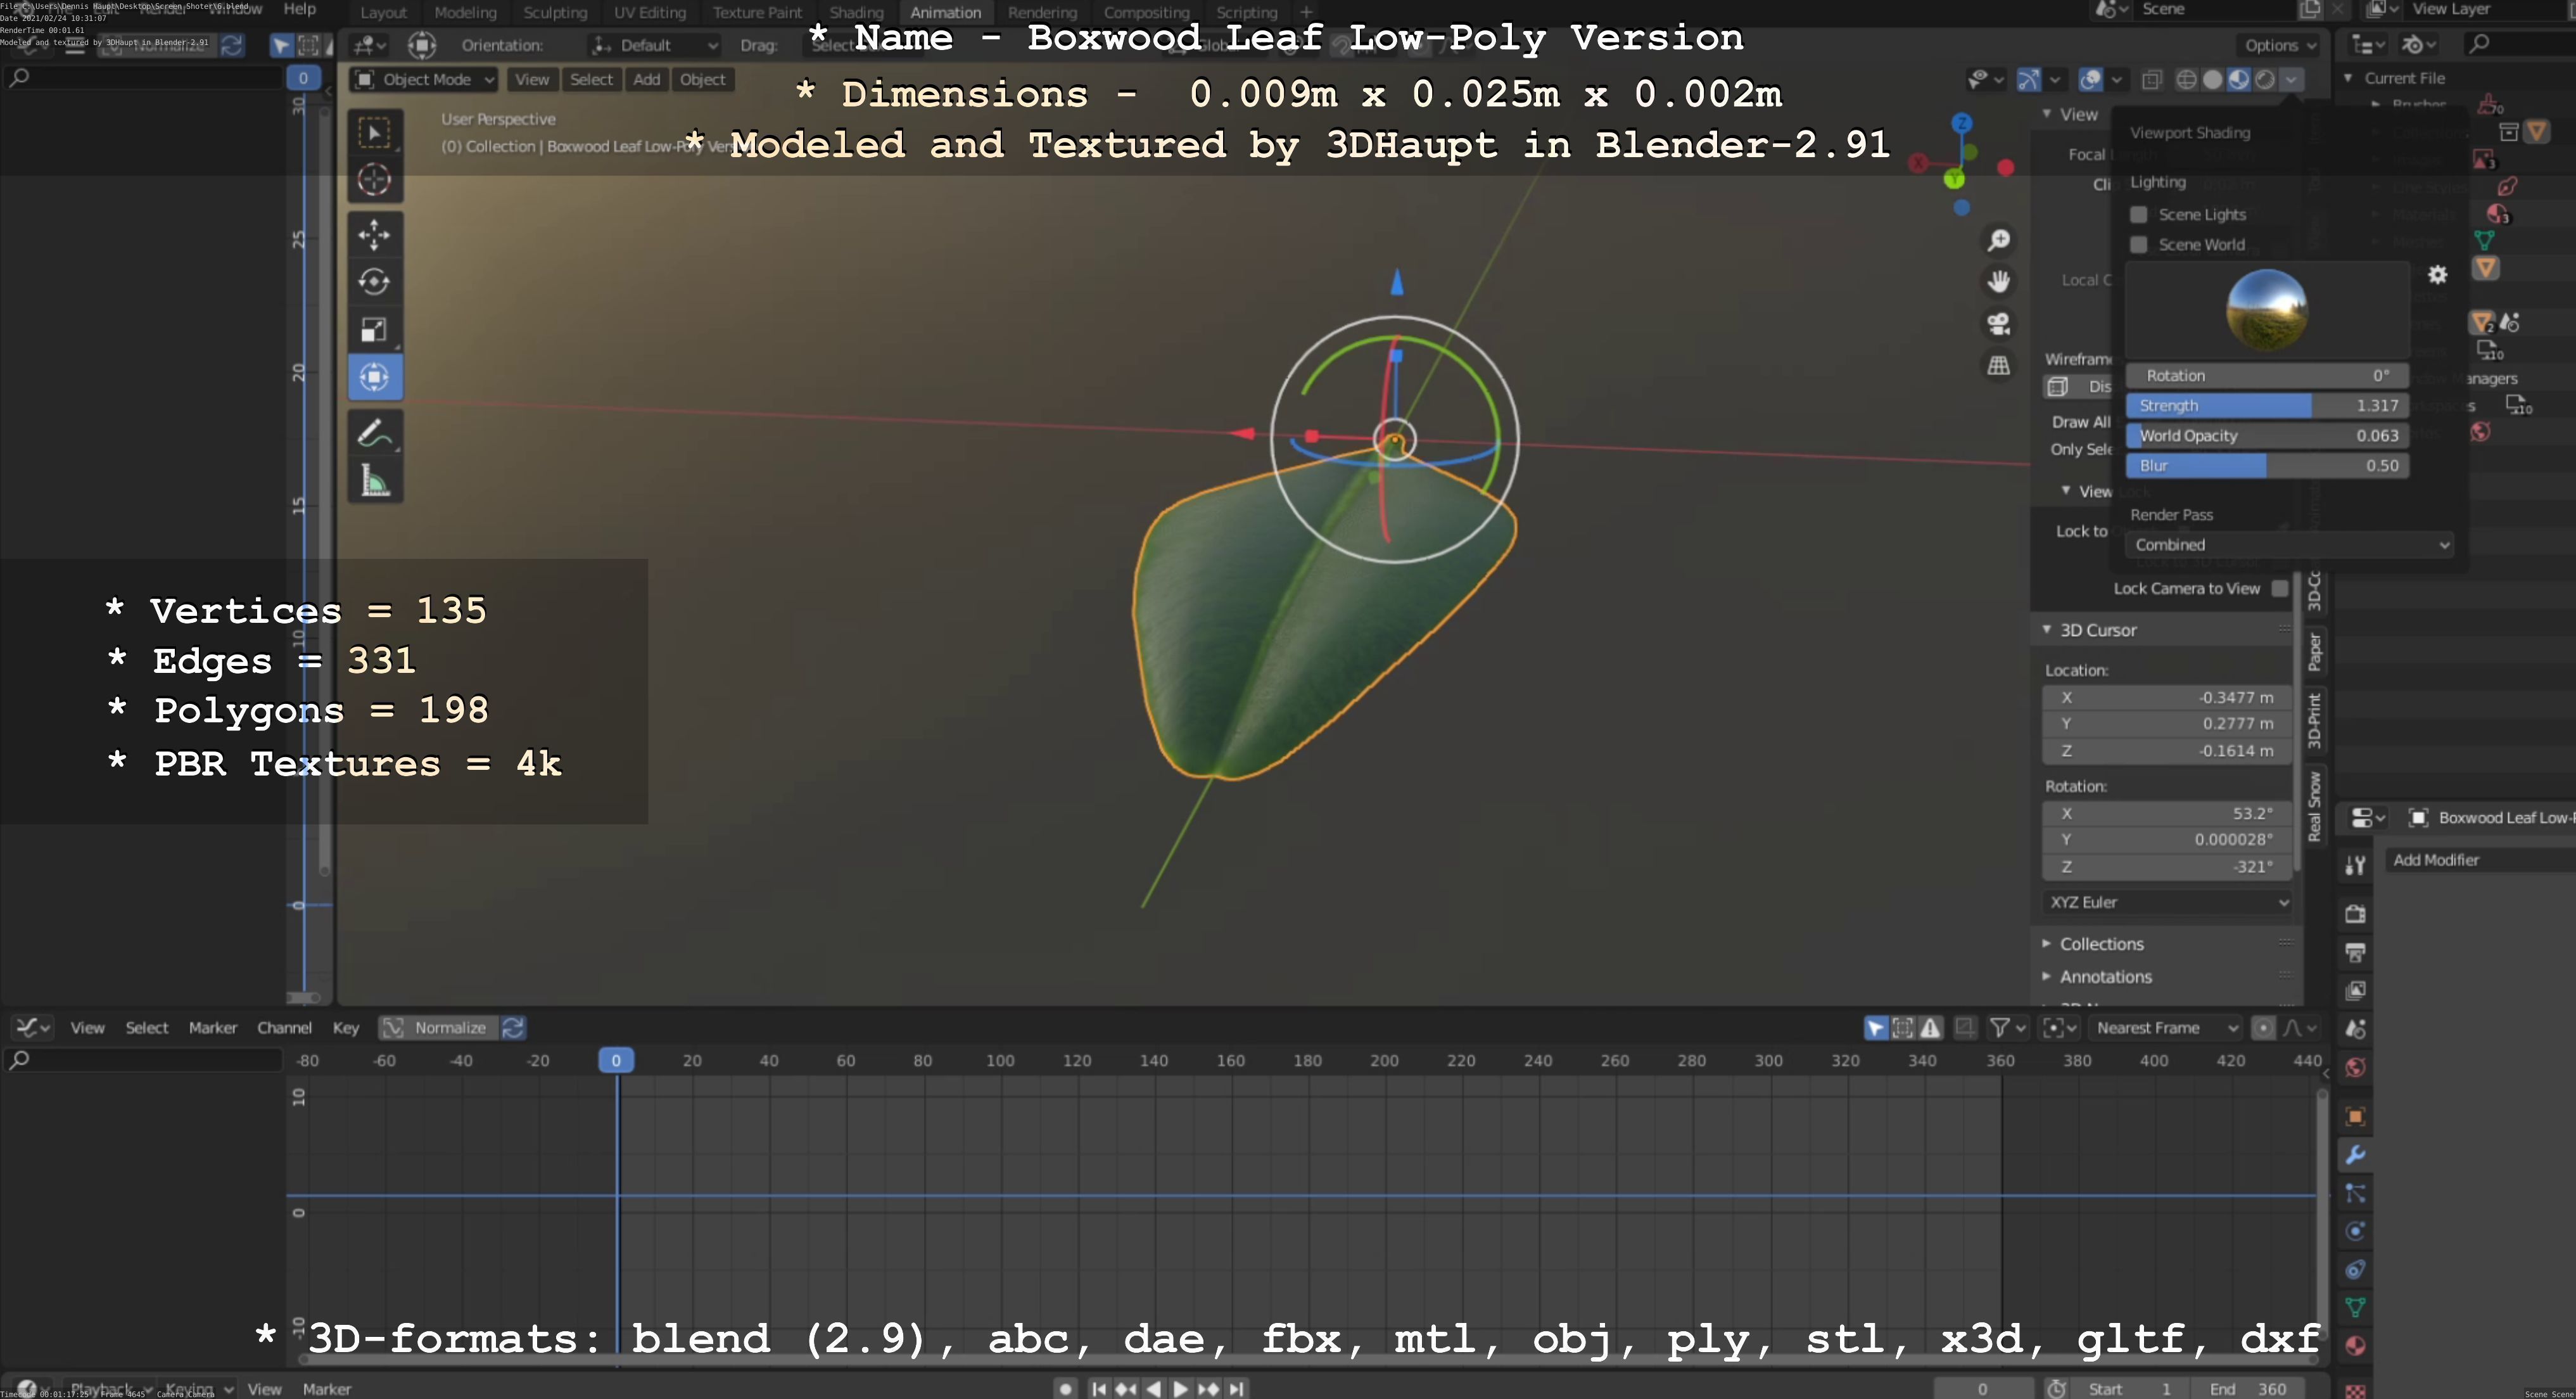Switch perspective/orthographic grid icon
Image resolution: width=2576 pixels, height=1399 pixels.
click(x=1998, y=366)
